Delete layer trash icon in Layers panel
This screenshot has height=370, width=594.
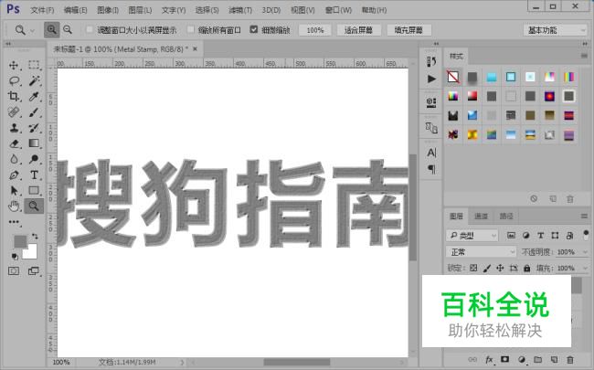(x=570, y=359)
